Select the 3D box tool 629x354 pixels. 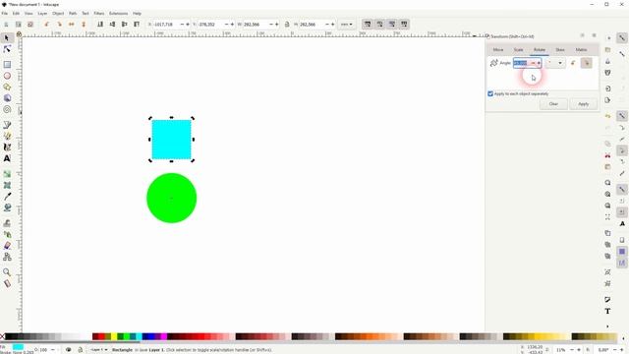pos(7,98)
